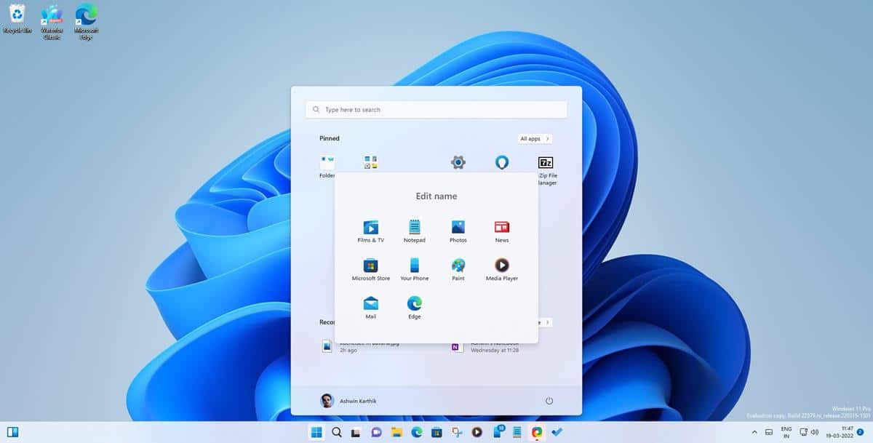Click the power button in Start menu
This screenshot has width=873, height=443.
click(x=549, y=401)
